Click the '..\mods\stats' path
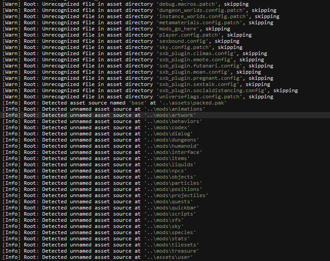Image resolution: width=330 pixels, height=261 pixels. pos(167,238)
